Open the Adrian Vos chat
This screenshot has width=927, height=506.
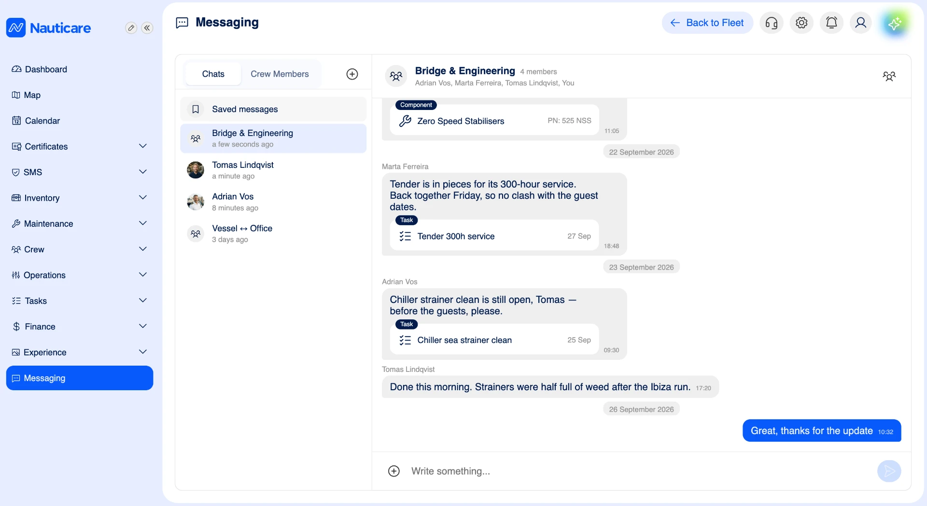click(273, 202)
